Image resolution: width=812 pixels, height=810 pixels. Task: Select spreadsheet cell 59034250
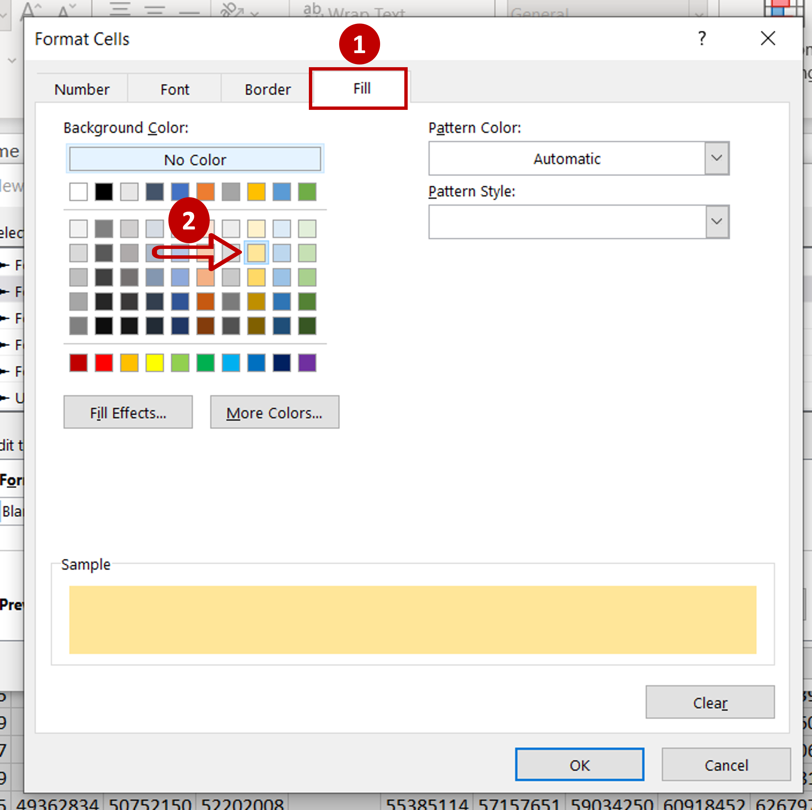612,802
